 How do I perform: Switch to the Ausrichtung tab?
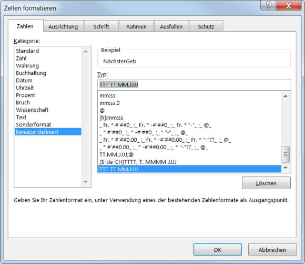click(63, 26)
